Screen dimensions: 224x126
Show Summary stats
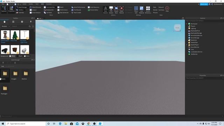coord(161,10)
